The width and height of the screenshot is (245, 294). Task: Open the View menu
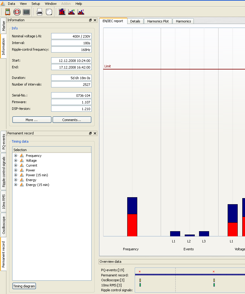[x=23, y=4]
